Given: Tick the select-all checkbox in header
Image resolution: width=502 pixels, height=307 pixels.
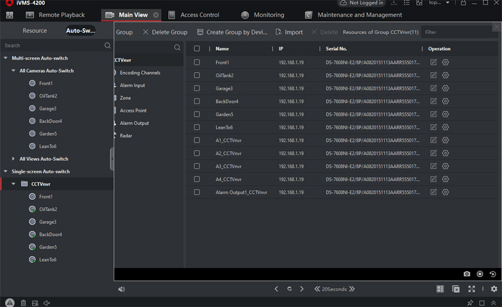Looking at the screenshot, I should (x=197, y=48).
